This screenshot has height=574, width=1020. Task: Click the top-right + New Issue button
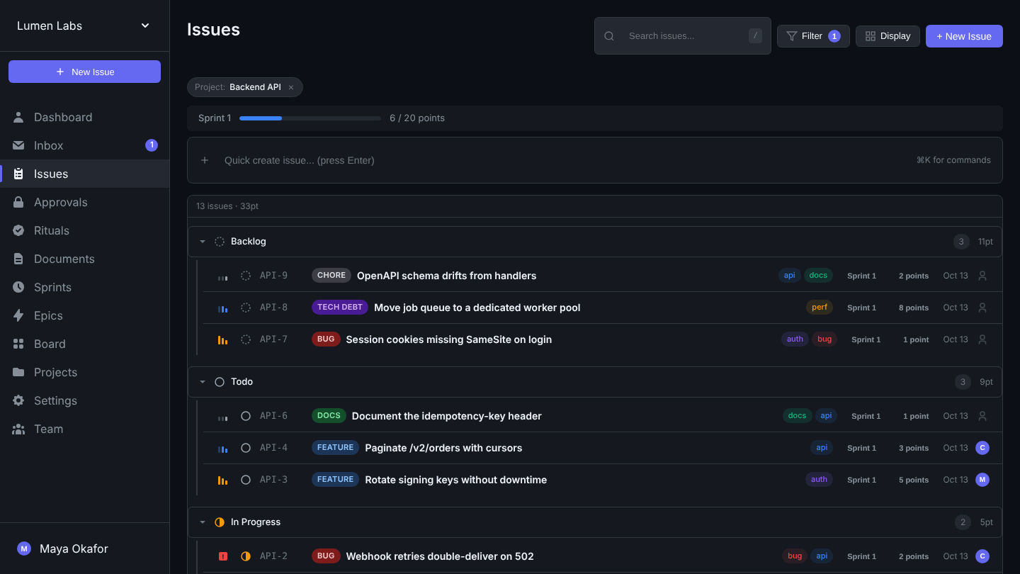click(964, 36)
